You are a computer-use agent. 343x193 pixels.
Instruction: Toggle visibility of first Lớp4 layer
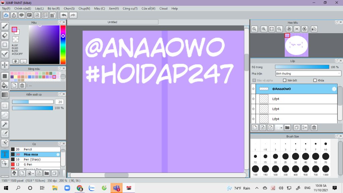[253, 99]
